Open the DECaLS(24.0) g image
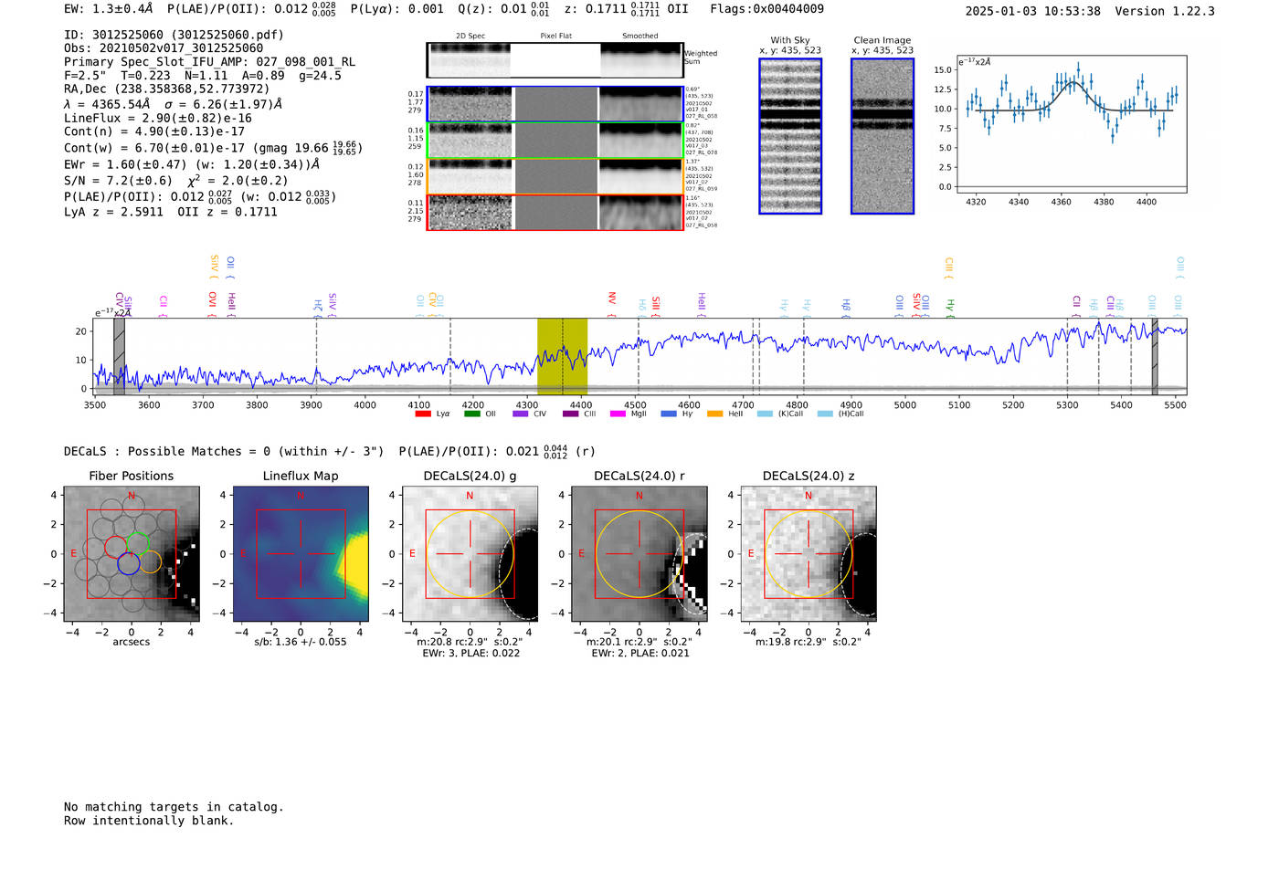This screenshot has height=870, width=1279. 470,554
